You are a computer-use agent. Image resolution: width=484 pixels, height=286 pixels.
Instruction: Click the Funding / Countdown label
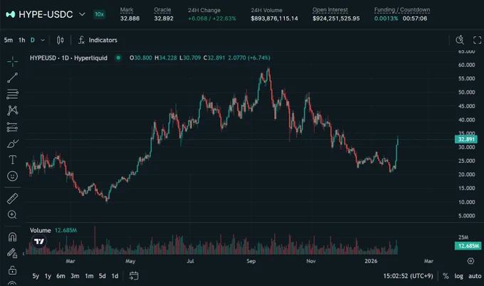pos(402,10)
